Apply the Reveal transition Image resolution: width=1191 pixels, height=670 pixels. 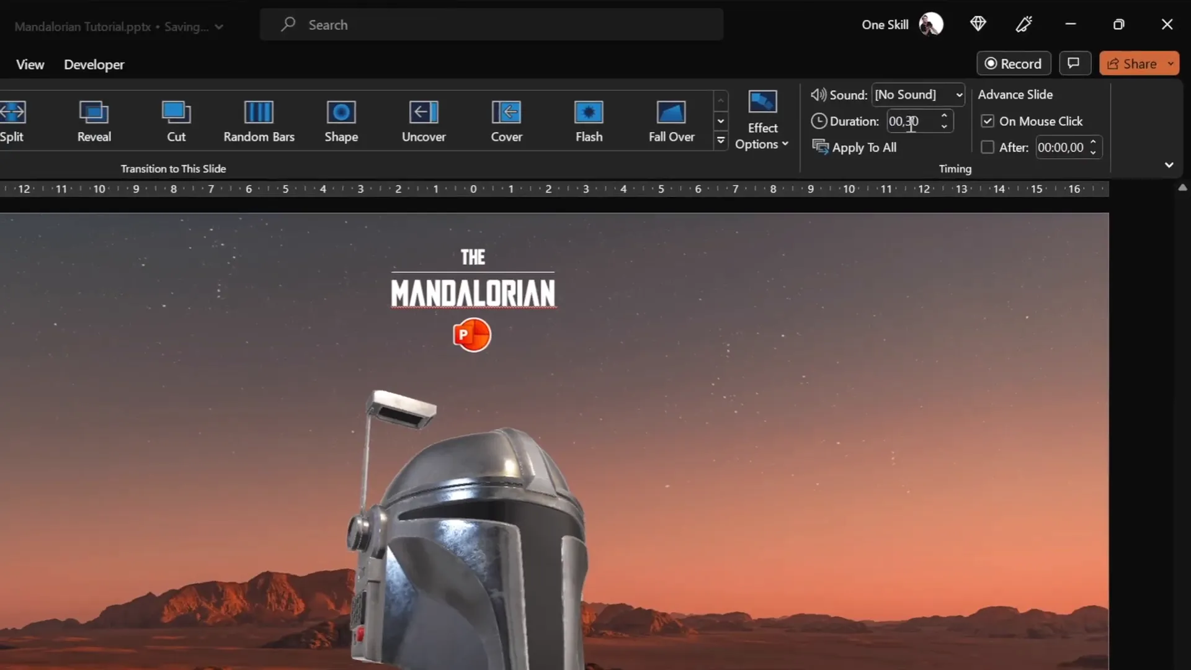[94, 122]
